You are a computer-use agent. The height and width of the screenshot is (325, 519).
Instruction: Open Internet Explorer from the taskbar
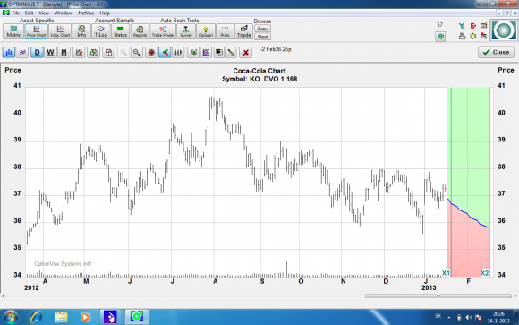pyautogui.click(x=36, y=317)
